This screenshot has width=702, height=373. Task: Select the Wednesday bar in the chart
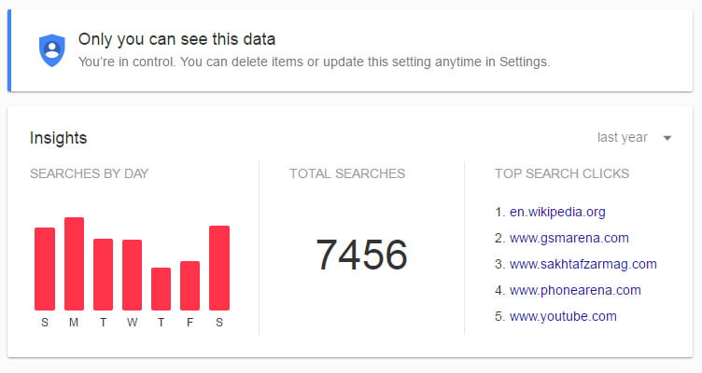(x=132, y=275)
